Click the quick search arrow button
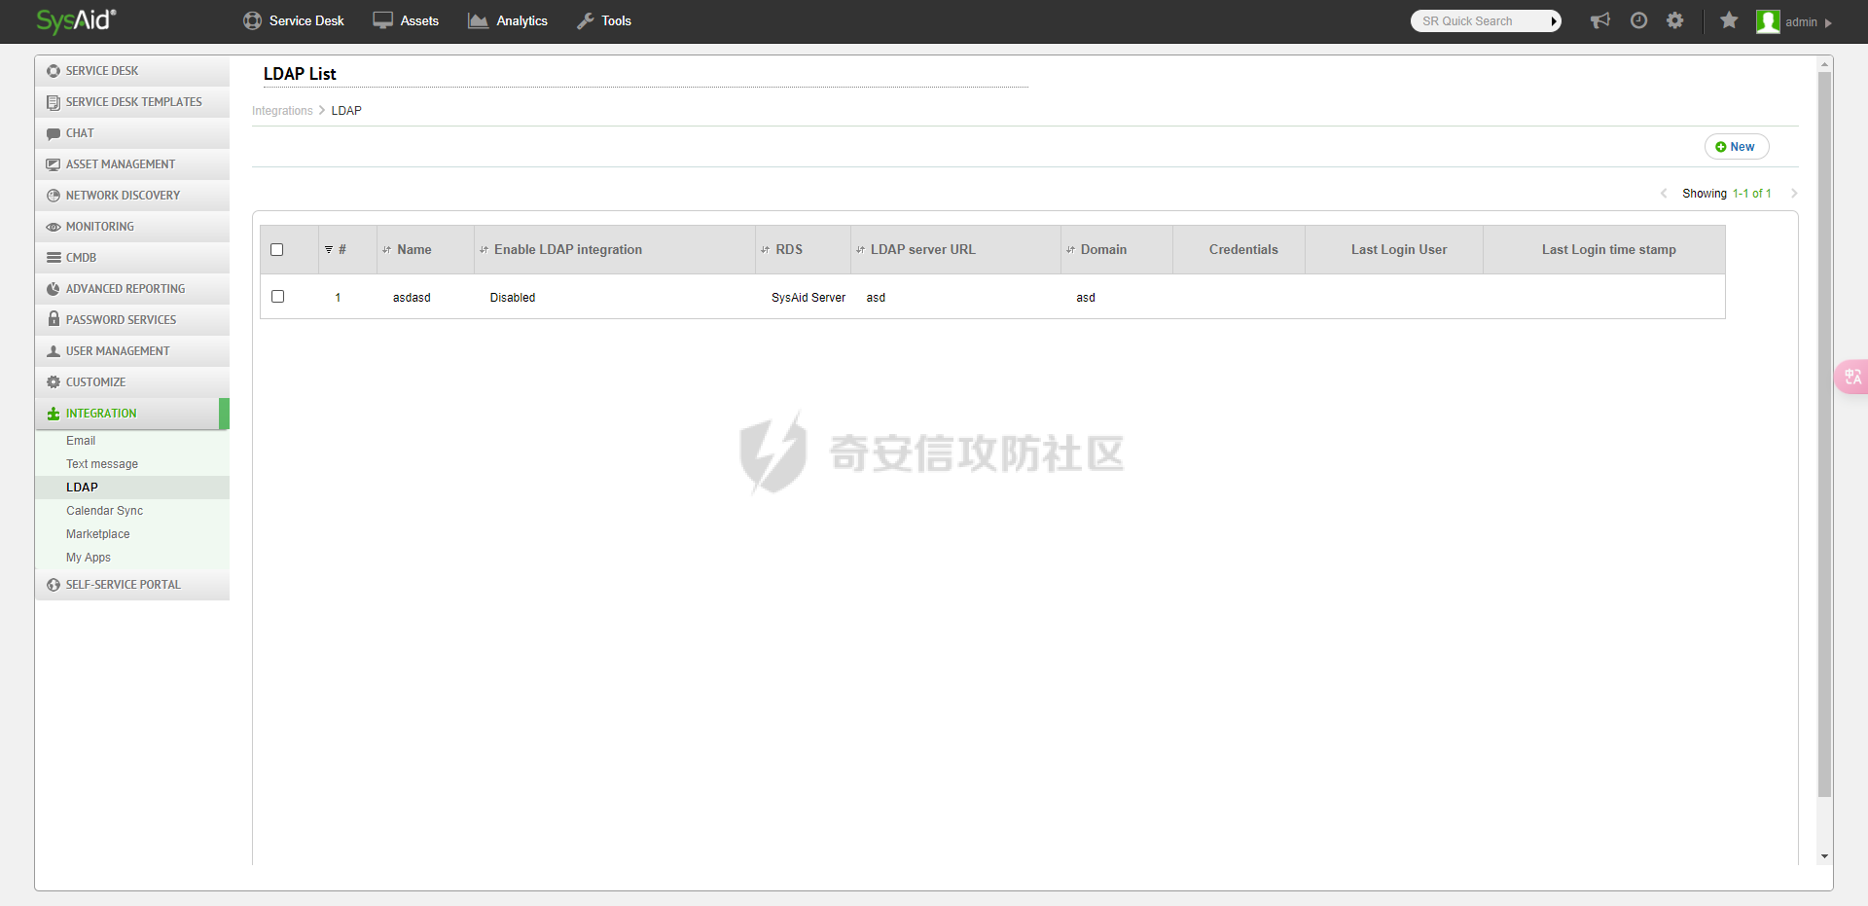Image resolution: width=1868 pixels, height=906 pixels. (x=1555, y=20)
